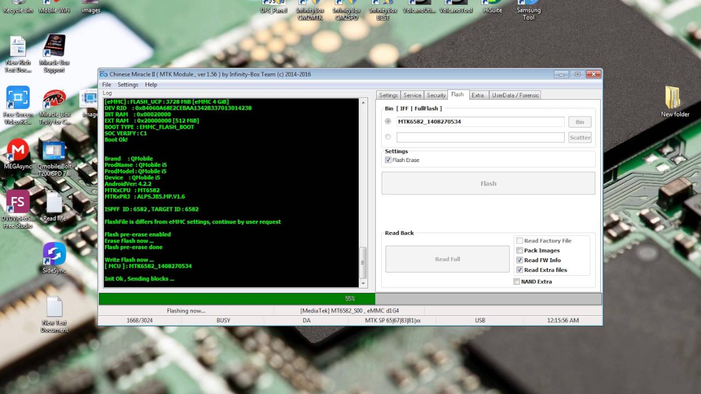Select the Miracle Box Support shortcut

pos(54,54)
